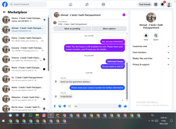Open the Windows notification center icon
The image size is (176, 129).
pyautogui.click(x=171, y=121)
